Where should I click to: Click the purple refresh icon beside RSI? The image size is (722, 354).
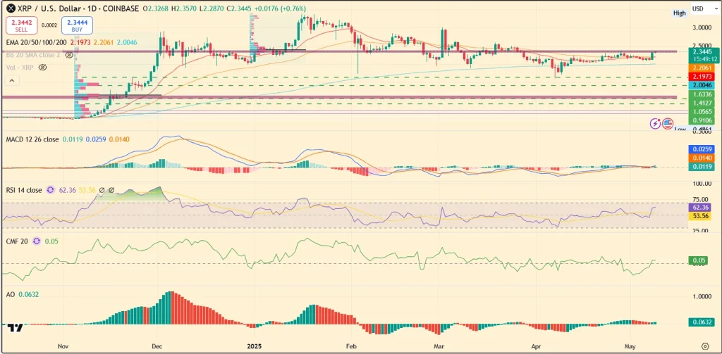point(51,190)
